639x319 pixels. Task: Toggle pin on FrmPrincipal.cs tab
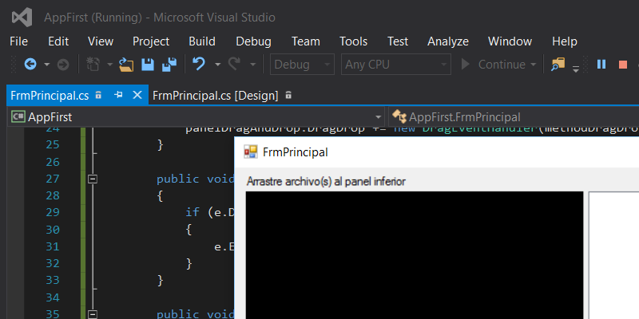tap(118, 95)
